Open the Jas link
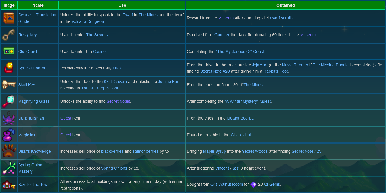This screenshot has width=386, height=193. 235,168
